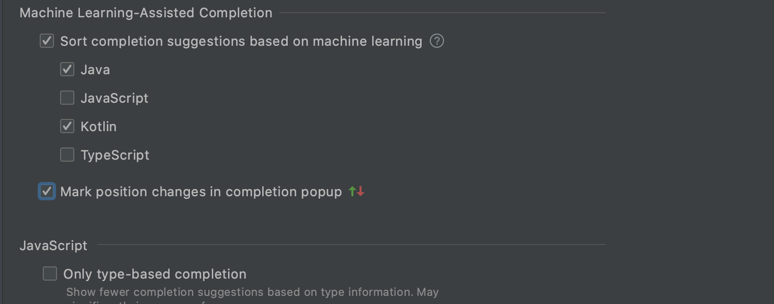The width and height of the screenshot is (774, 304).
Task: Enable the JavaScript ML completion checkbox
Action: pyautogui.click(x=67, y=98)
